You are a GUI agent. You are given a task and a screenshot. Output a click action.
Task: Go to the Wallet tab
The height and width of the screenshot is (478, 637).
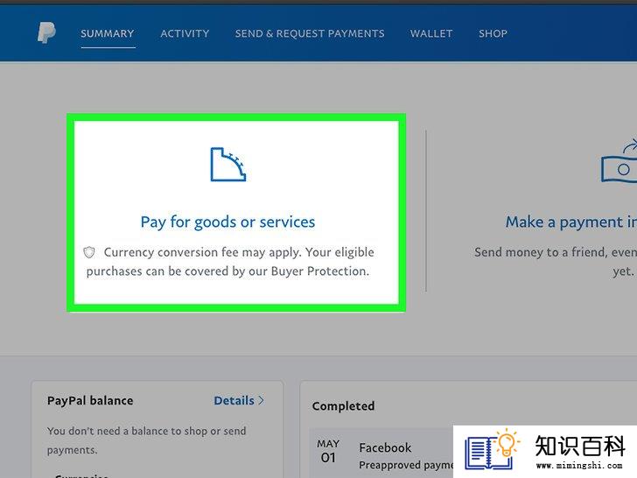tap(431, 33)
